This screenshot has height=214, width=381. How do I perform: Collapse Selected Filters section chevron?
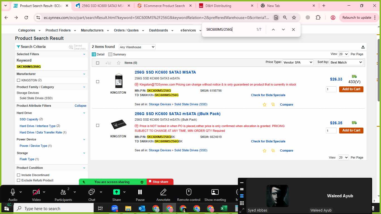tap(84, 54)
